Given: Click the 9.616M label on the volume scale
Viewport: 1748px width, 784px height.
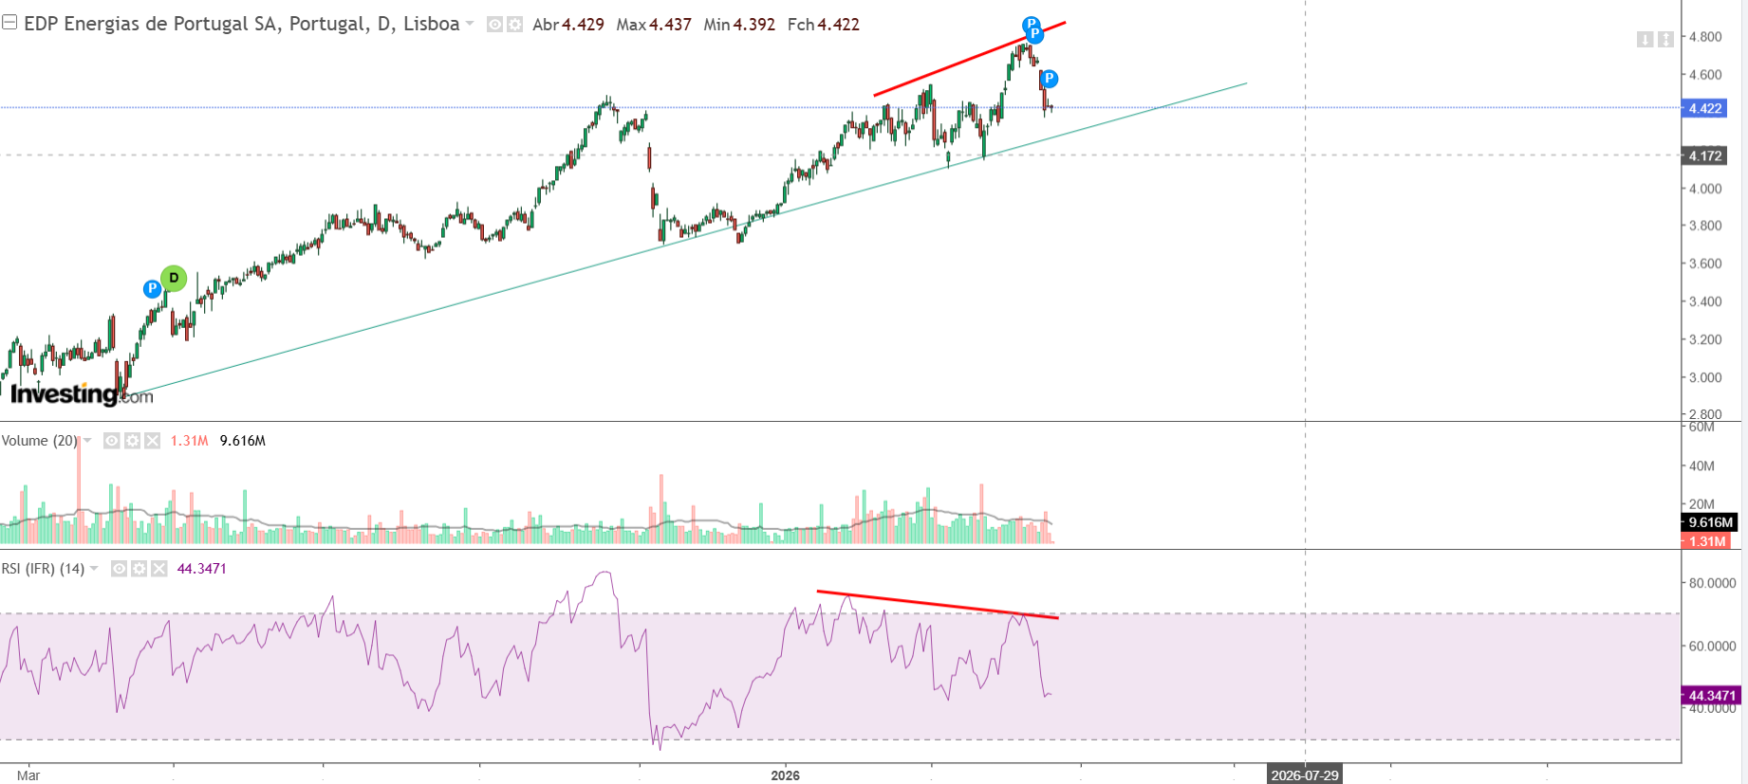Looking at the screenshot, I should (1710, 522).
